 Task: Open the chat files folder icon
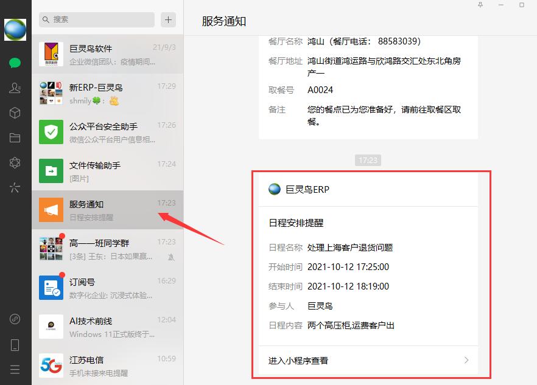(15, 138)
